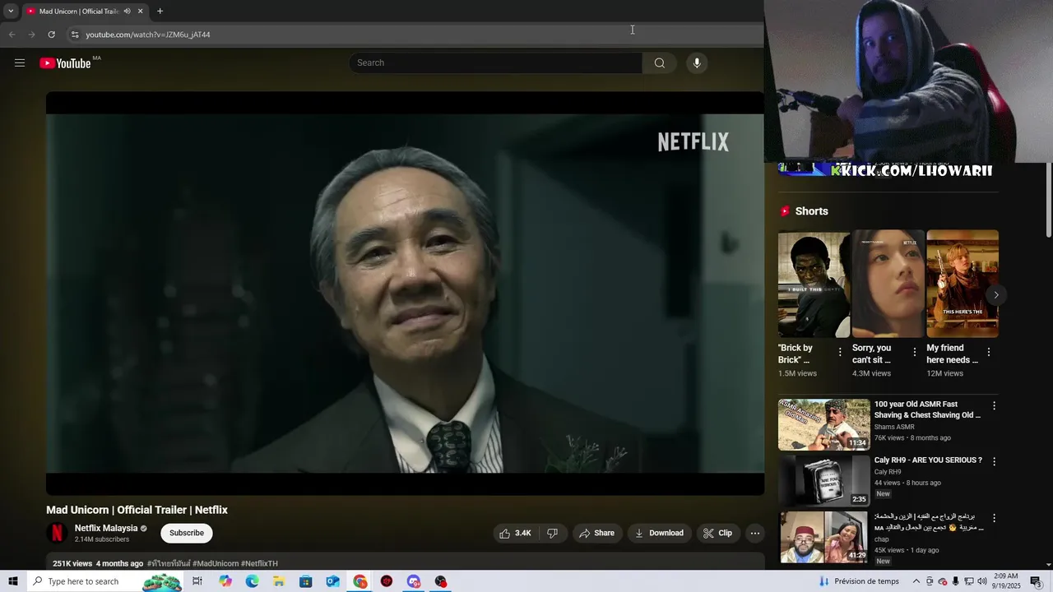Open File Explorer from the taskbar
This screenshot has width=1053, height=592.
coord(279,581)
